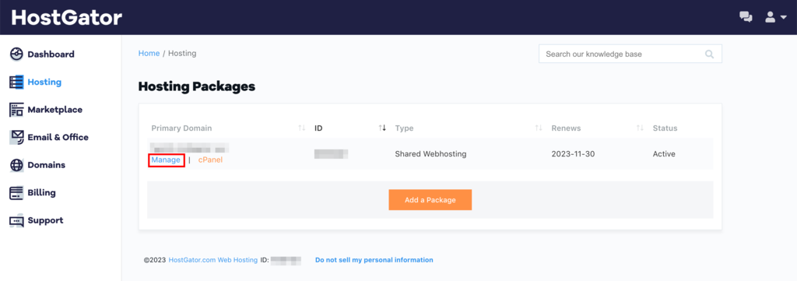Click the Dashboard gauge icon
The image size is (797, 281).
pyautogui.click(x=17, y=54)
